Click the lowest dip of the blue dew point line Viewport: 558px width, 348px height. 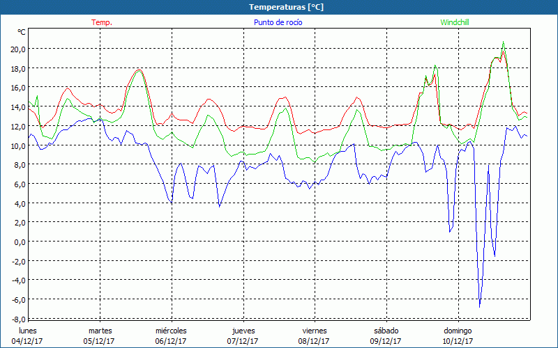(x=480, y=306)
